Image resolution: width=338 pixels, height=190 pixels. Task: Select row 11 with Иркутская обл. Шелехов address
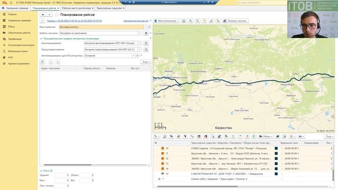click(x=243, y=154)
